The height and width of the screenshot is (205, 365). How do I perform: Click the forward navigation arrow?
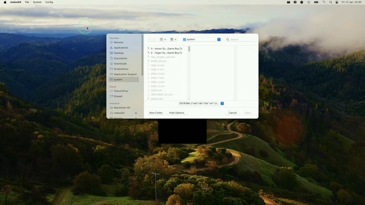coord(154,39)
